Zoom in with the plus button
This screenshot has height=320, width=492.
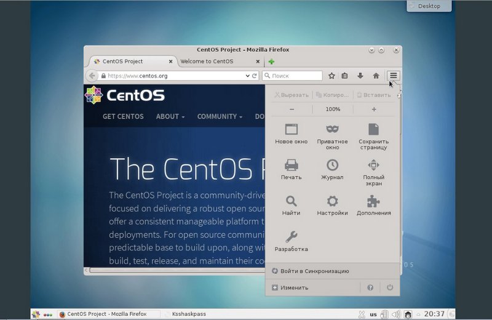(374, 110)
